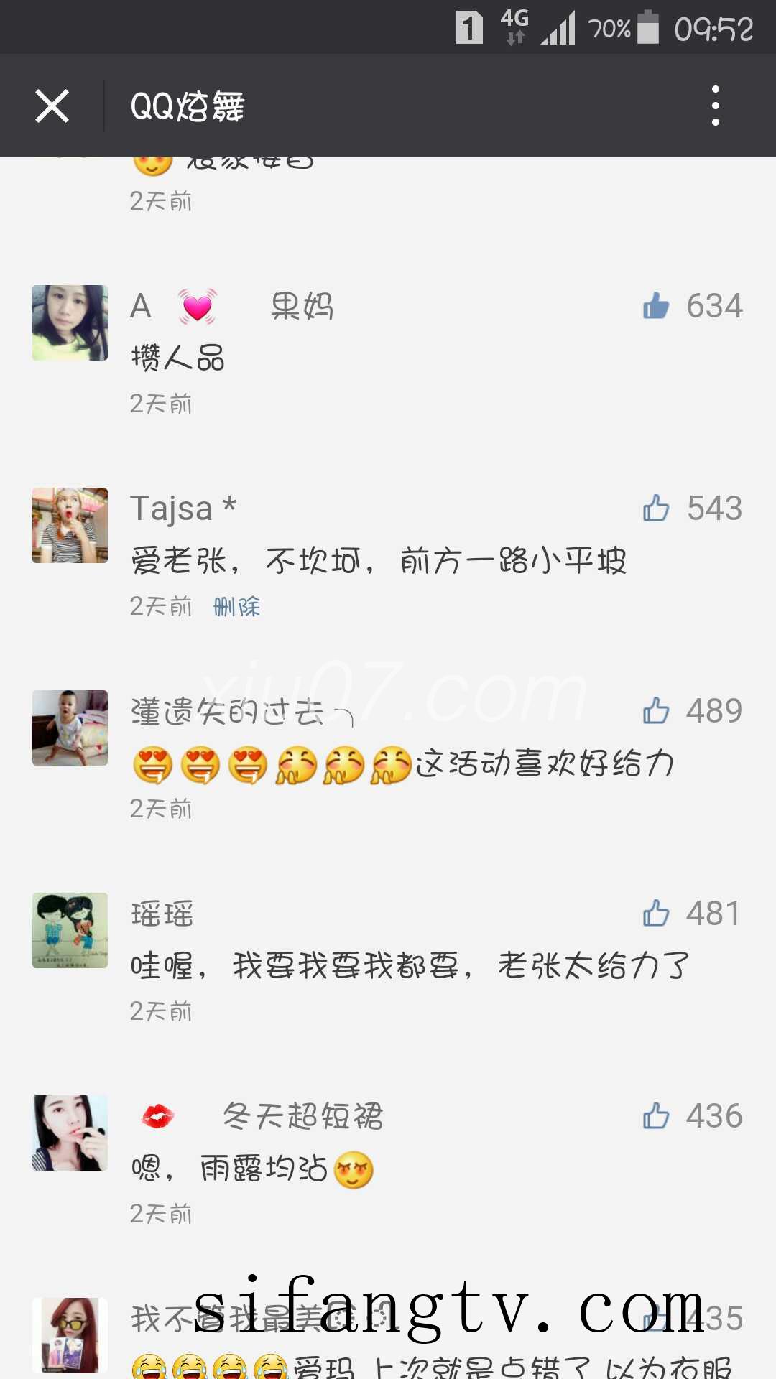Open Tajsa's profile avatar
Viewport: 776px width, 1379px height.
[x=70, y=525]
